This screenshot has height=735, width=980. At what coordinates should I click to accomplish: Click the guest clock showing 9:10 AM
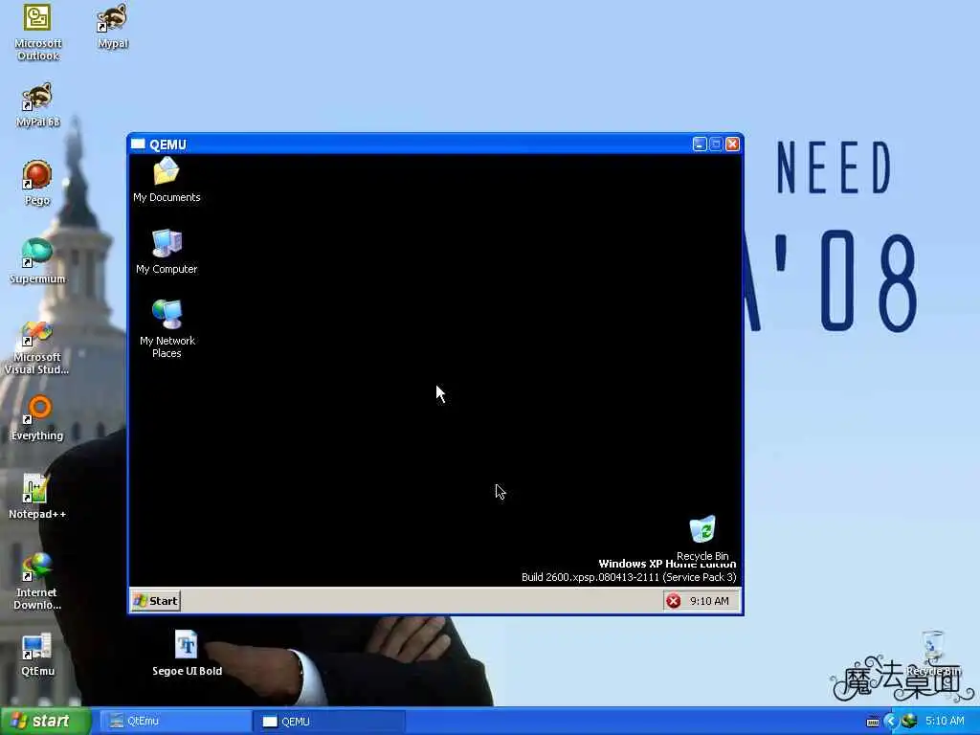[x=709, y=601]
